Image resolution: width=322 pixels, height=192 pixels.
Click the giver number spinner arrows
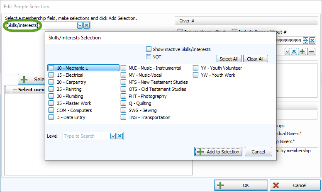tap(305, 41)
